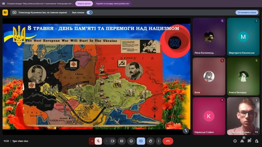Enable captions from the bottom bar
Screen dimensions: 262x147
122,141
